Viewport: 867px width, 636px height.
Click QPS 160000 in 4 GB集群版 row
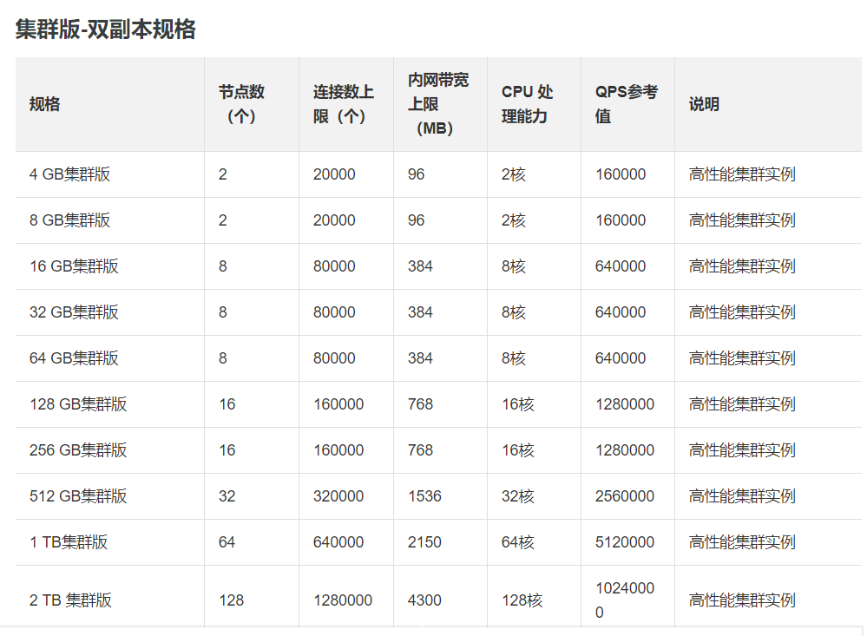tap(621, 174)
